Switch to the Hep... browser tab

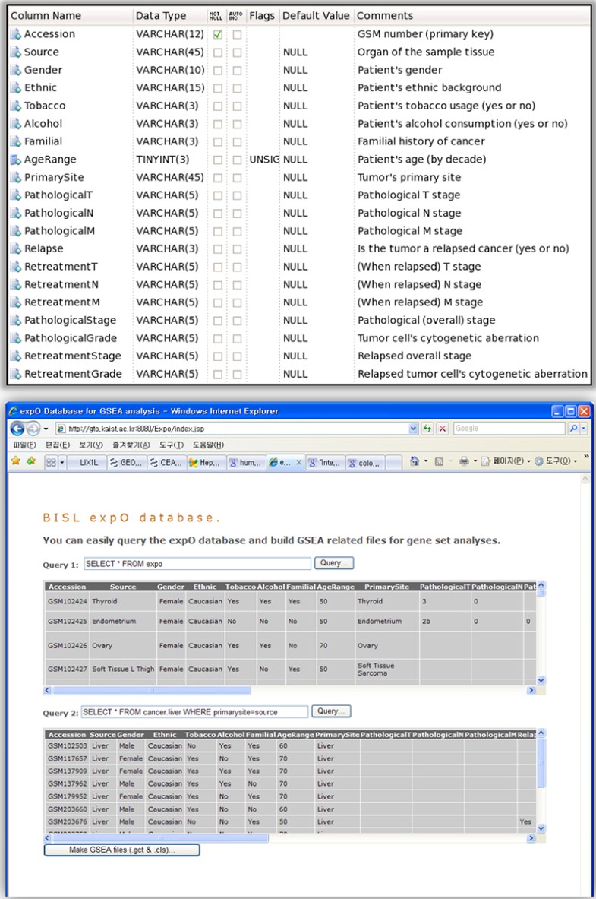pyautogui.click(x=205, y=463)
